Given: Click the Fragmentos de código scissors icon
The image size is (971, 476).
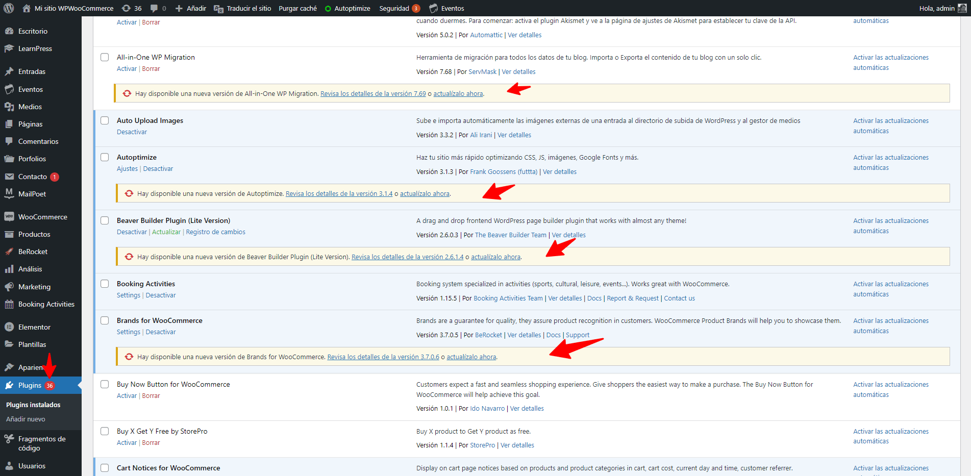Looking at the screenshot, I should click(x=9, y=439).
